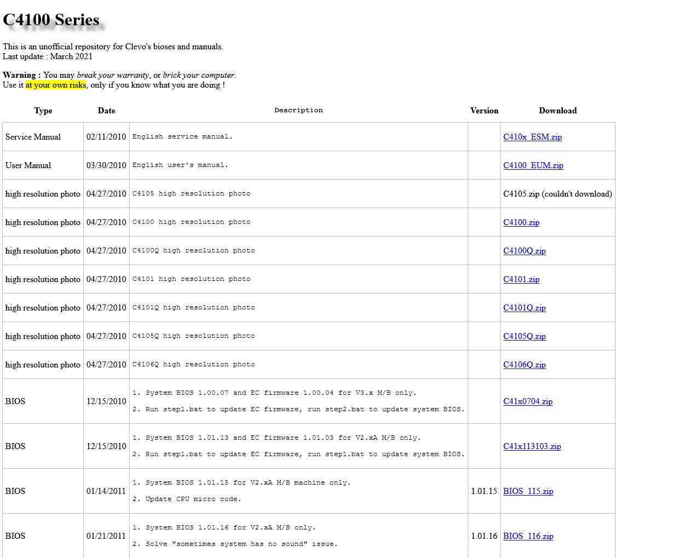
Task: Click the date cell '02/11/2010'
Action: (106, 137)
